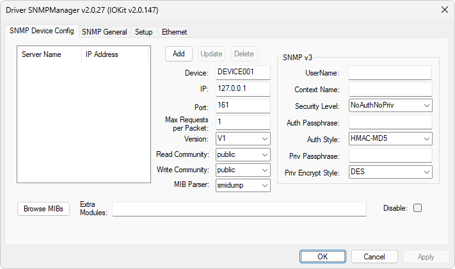The image size is (455, 269).
Task: Focus the Context Name field
Action: click(390, 89)
